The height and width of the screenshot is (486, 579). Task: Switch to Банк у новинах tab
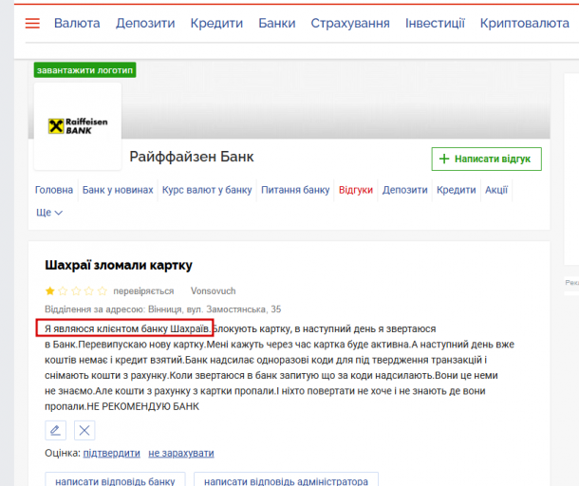[118, 190]
